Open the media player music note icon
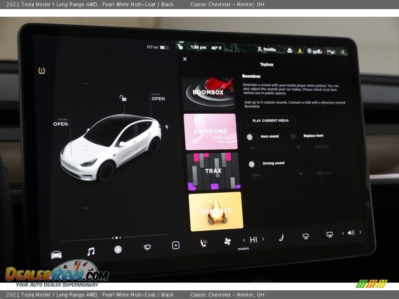 pyautogui.click(x=91, y=252)
